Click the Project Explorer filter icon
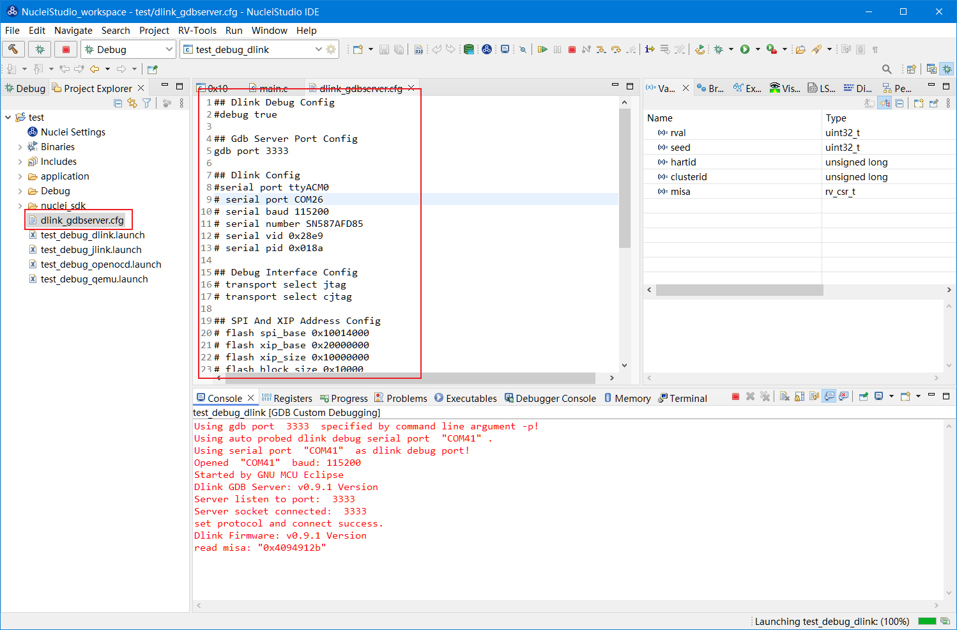The width and height of the screenshot is (957, 630). tap(147, 103)
